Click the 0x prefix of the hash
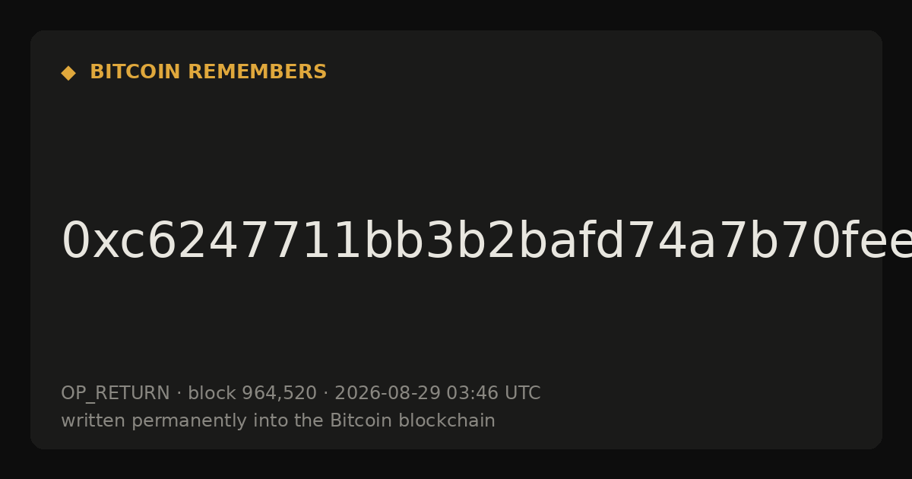 tap(90, 242)
